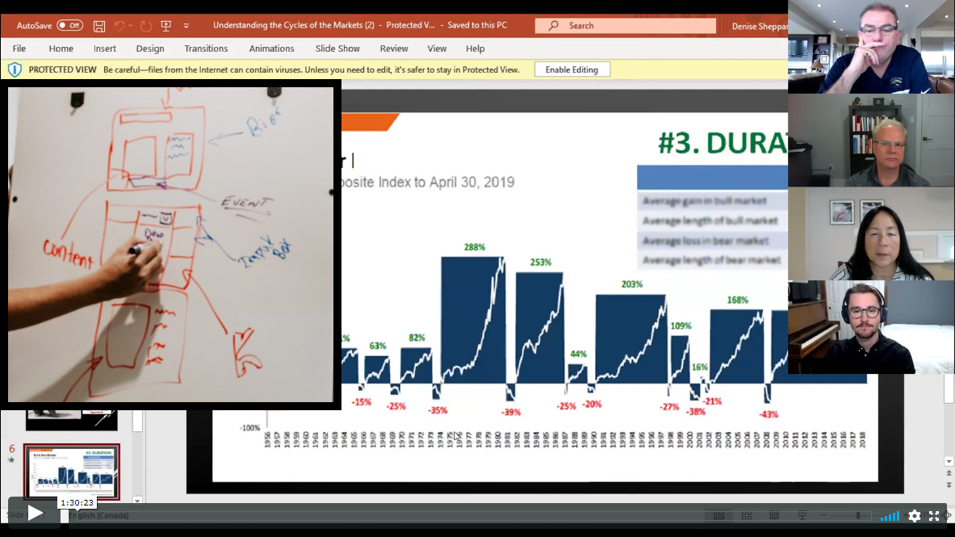
Task: Open the Slide Show tab
Action: [x=337, y=48]
